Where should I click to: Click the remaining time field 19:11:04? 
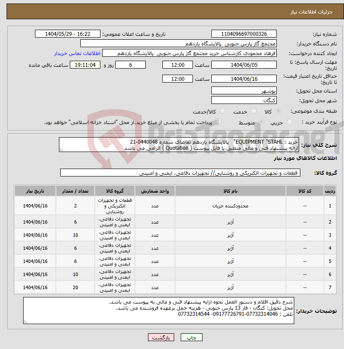tap(85, 65)
